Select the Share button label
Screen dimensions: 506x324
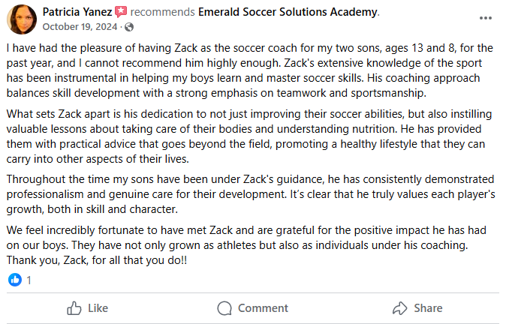click(428, 308)
